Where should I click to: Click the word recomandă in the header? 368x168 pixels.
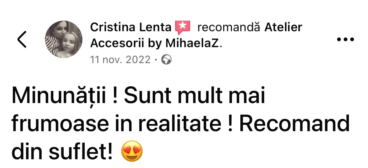click(x=229, y=27)
